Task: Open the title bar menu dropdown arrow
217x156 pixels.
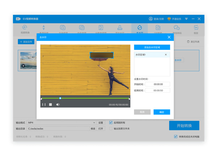Action: pyautogui.click(x=187, y=19)
